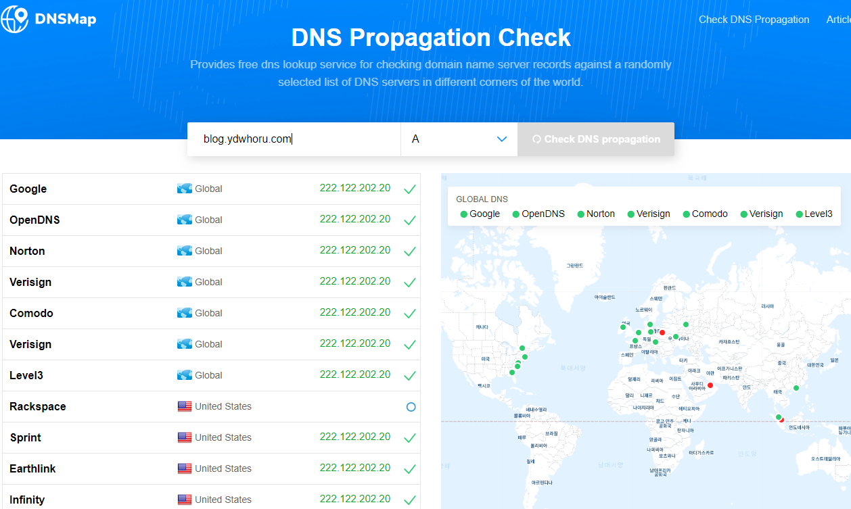Click the globe icon in Level3 row

[x=185, y=375]
